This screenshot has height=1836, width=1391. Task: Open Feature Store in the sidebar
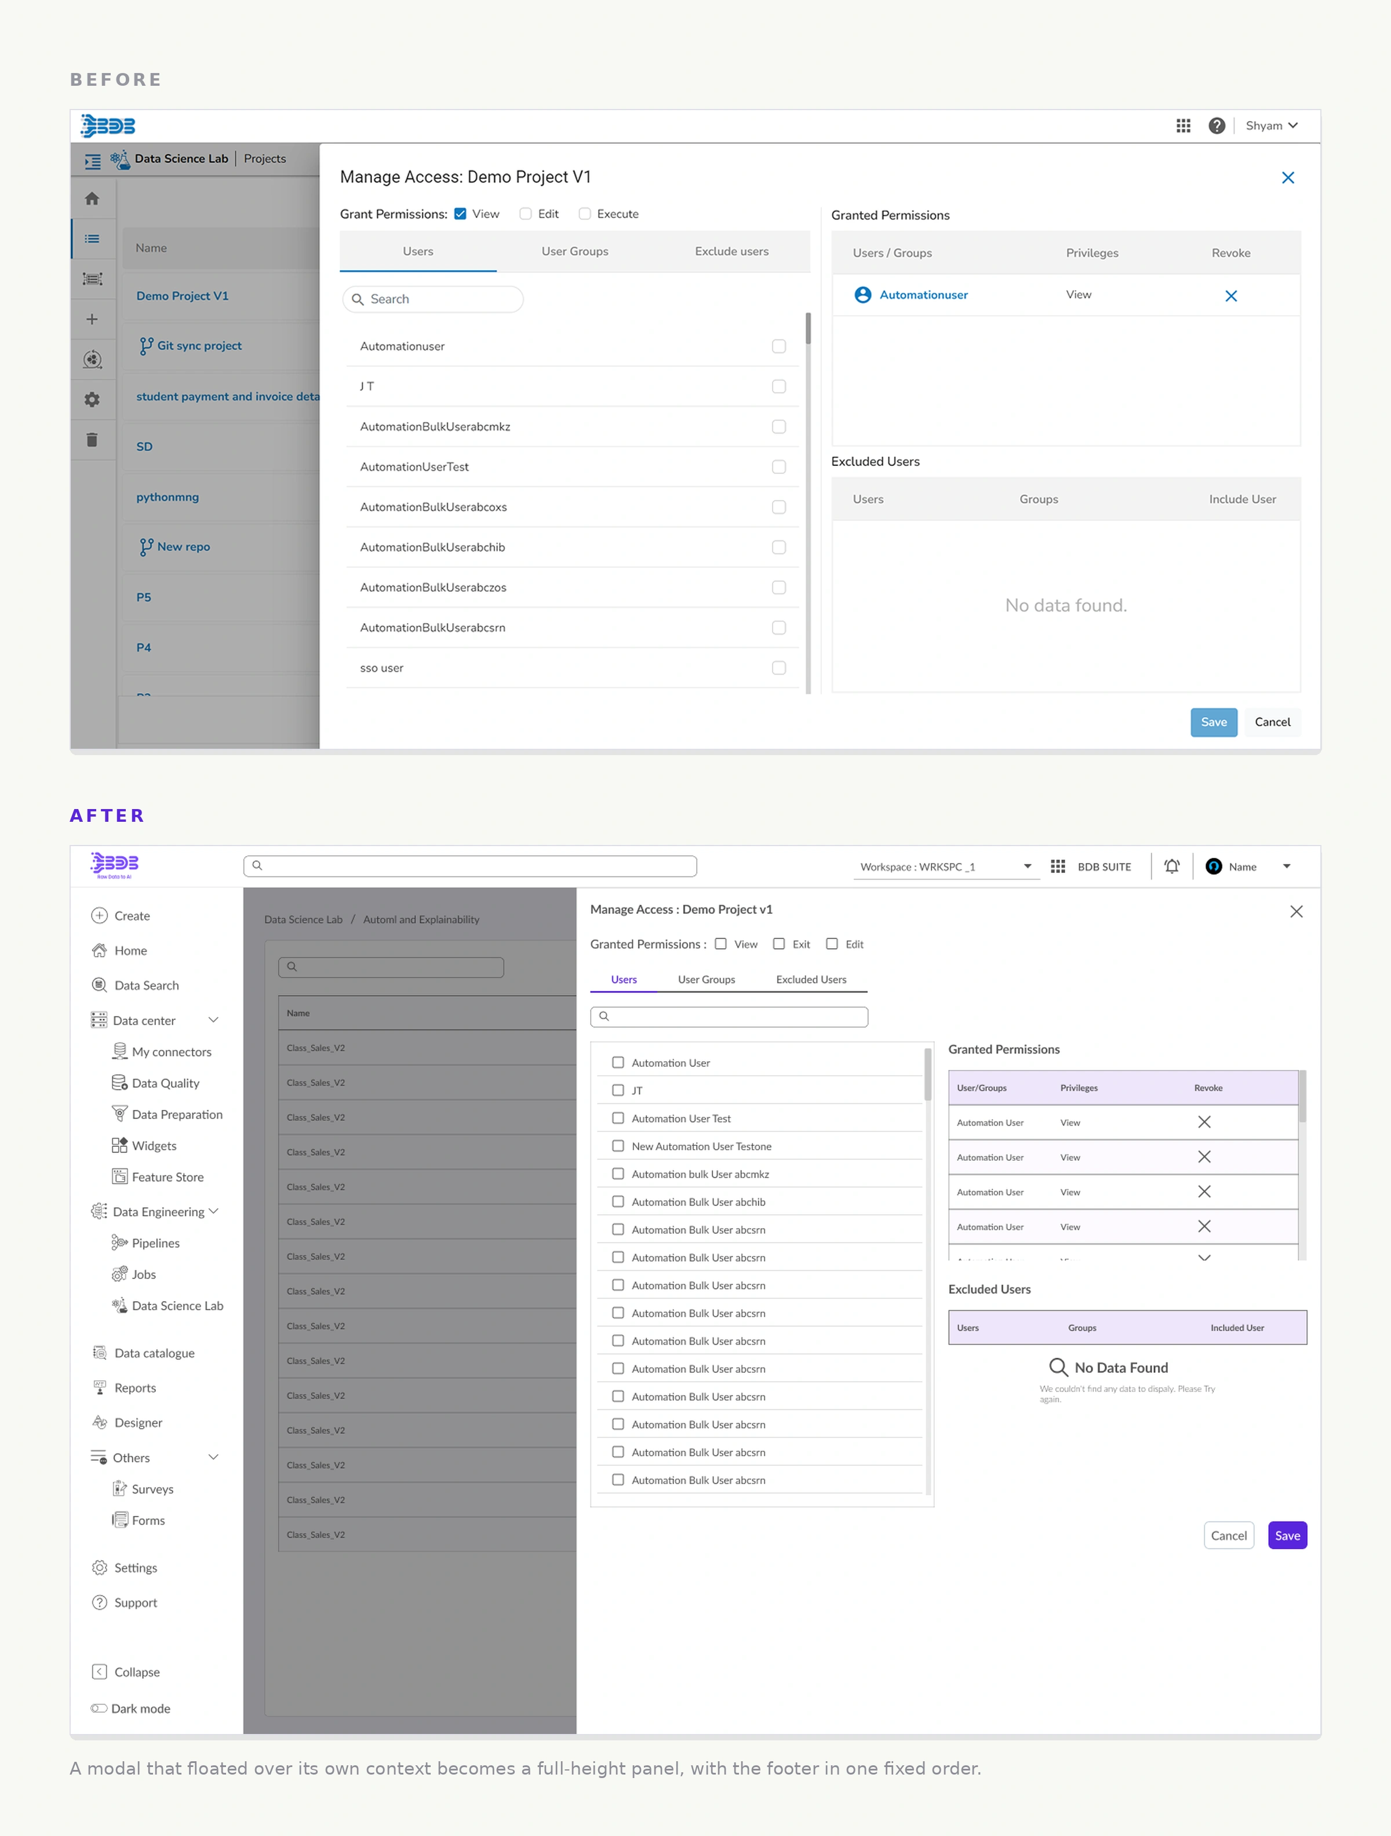pyautogui.click(x=167, y=1177)
